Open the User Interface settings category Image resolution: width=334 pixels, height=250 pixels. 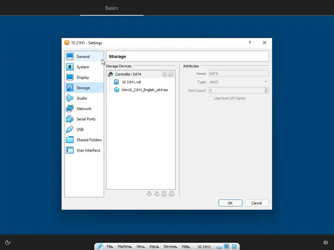point(84,150)
